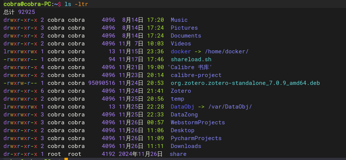The height and width of the screenshot is (160, 346).
Task: Click the time '21:41' on Zotero row
Action: pyautogui.click(x=156, y=91)
